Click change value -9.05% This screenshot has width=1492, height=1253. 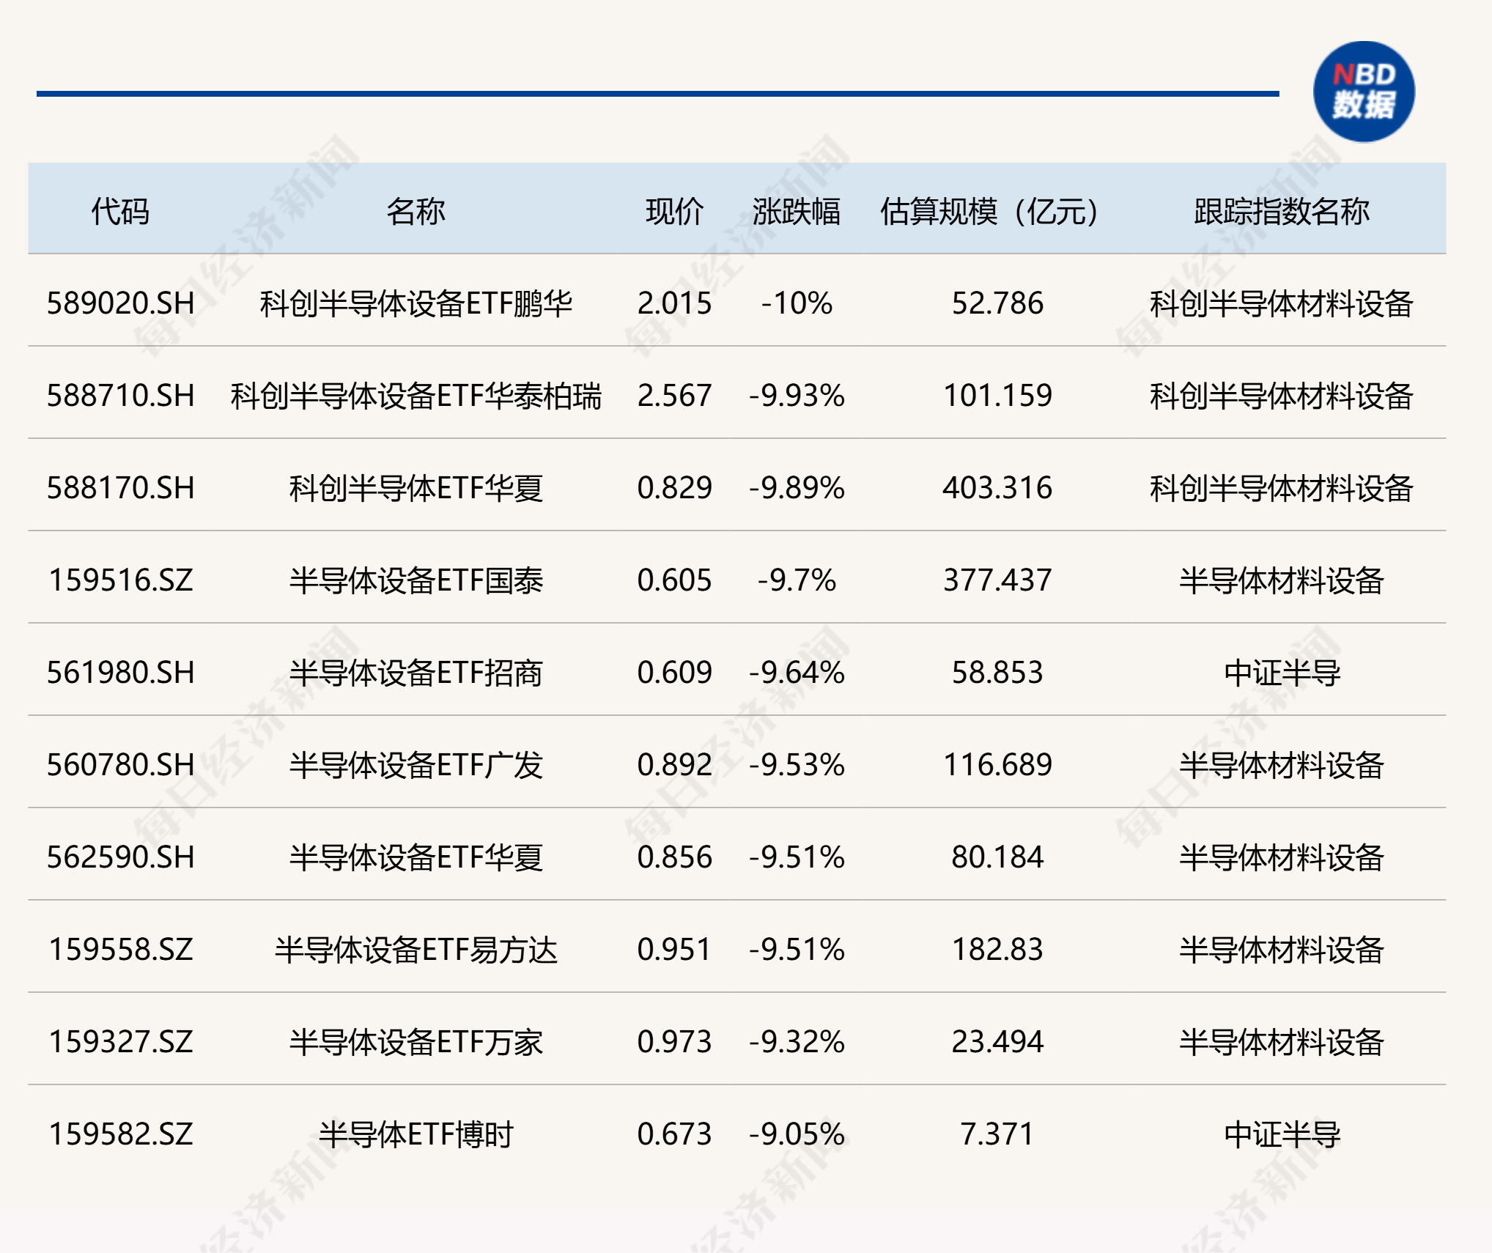pyautogui.click(x=797, y=1134)
